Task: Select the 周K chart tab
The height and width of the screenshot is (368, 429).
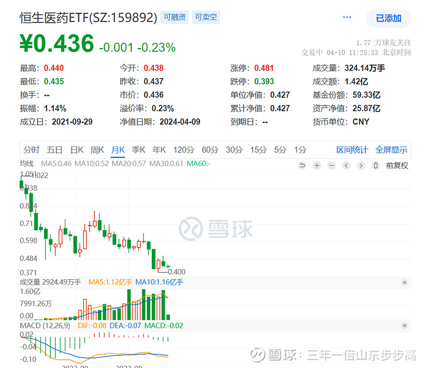Action: (97, 150)
